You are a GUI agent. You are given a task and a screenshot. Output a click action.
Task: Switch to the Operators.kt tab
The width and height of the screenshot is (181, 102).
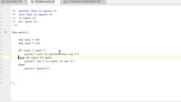point(14,1)
